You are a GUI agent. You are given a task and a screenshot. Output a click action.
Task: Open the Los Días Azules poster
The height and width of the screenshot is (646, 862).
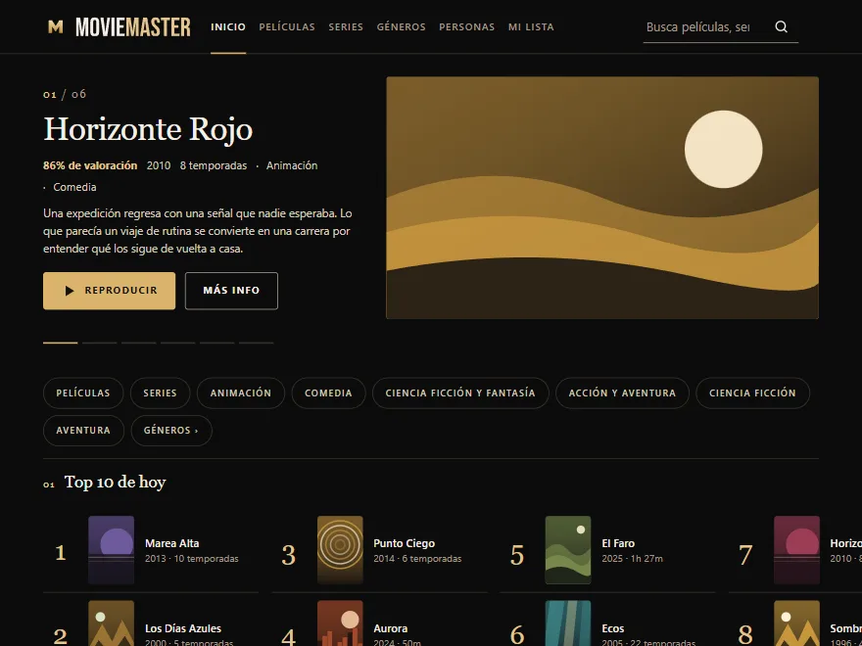111,623
